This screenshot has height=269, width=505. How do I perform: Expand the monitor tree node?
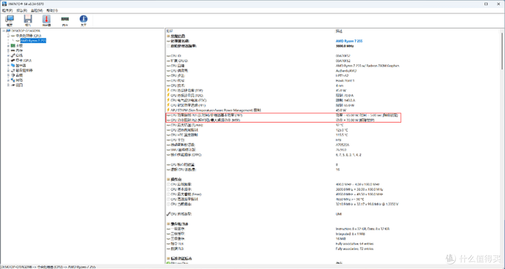8,65
